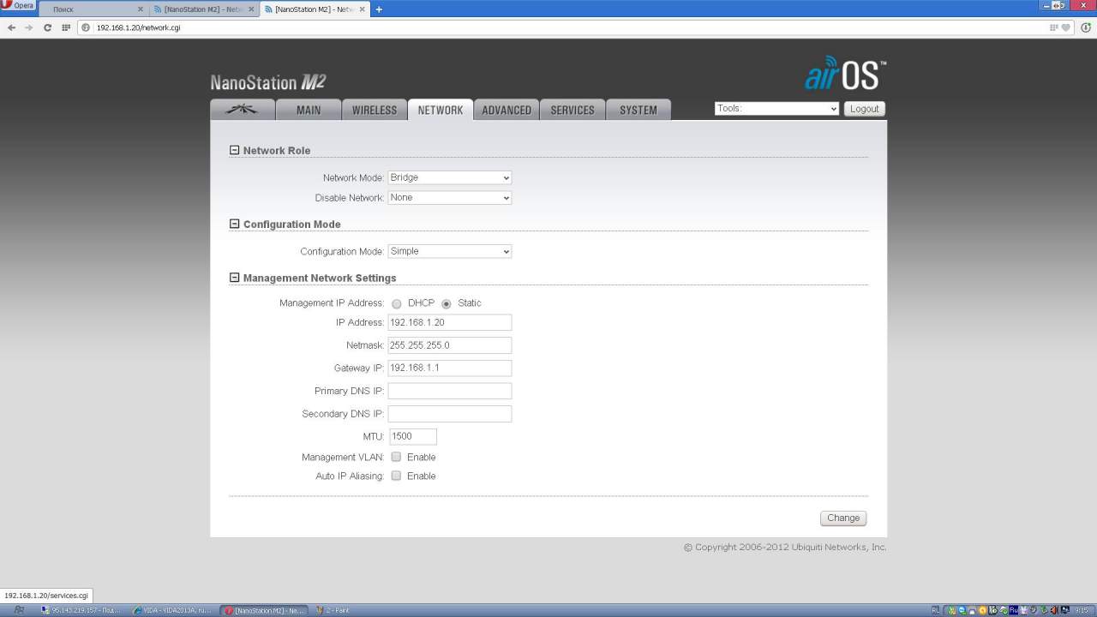This screenshot has width=1097, height=617.
Task: Open the Tools dropdown
Action: [x=777, y=109]
